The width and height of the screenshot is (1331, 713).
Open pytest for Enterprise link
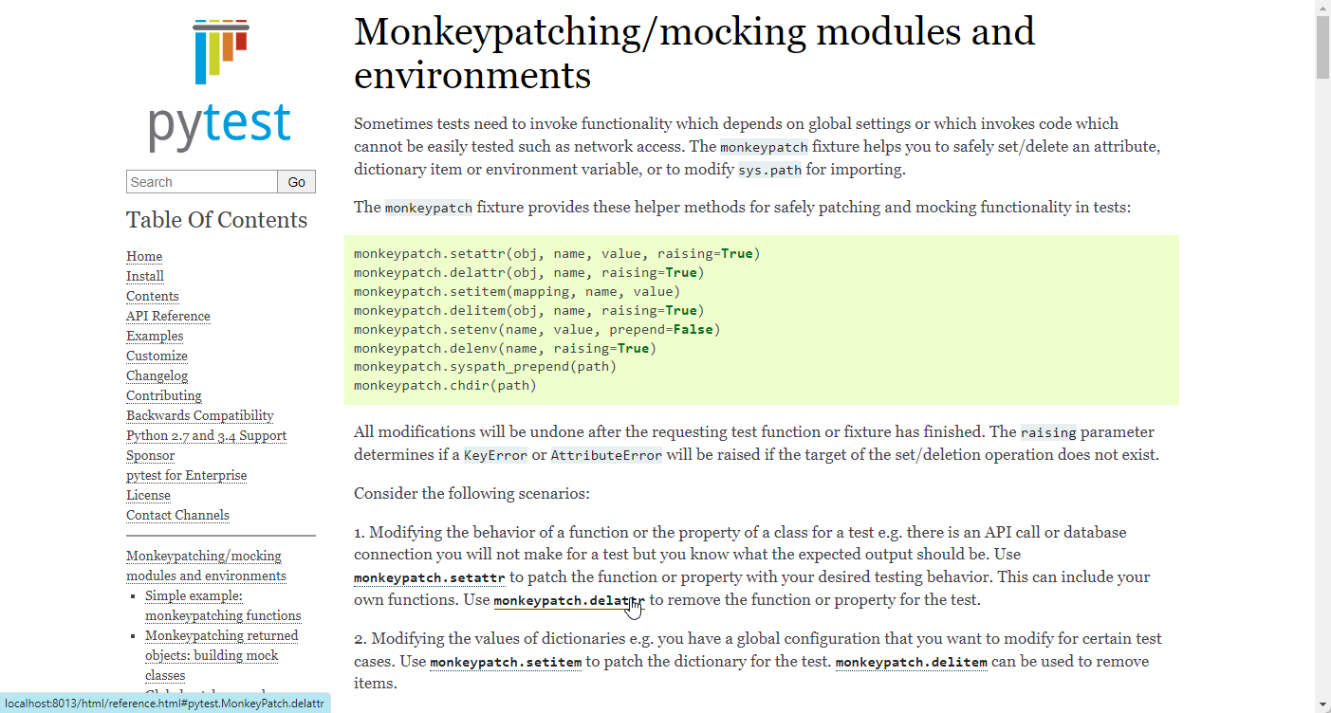point(186,475)
